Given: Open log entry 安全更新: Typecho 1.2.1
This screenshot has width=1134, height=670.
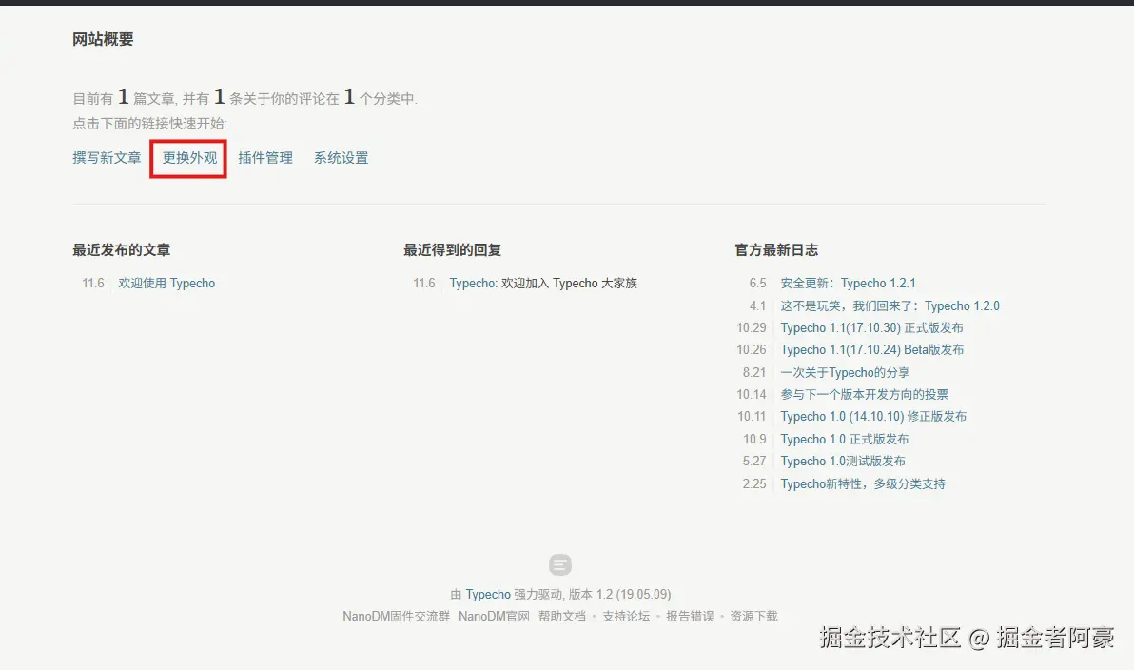Looking at the screenshot, I should 848,283.
